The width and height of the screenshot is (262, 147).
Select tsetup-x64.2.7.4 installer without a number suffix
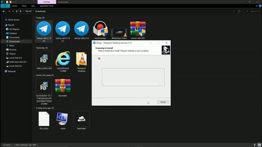(x=81, y=30)
